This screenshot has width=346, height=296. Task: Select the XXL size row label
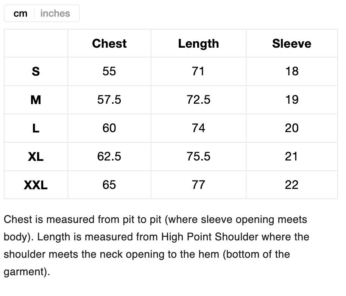(36, 185)
